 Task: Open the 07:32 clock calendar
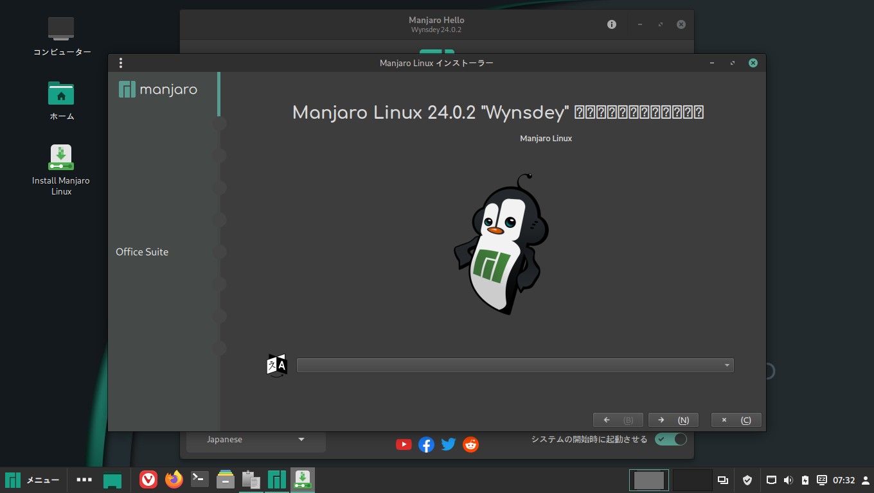coord(844,480)
